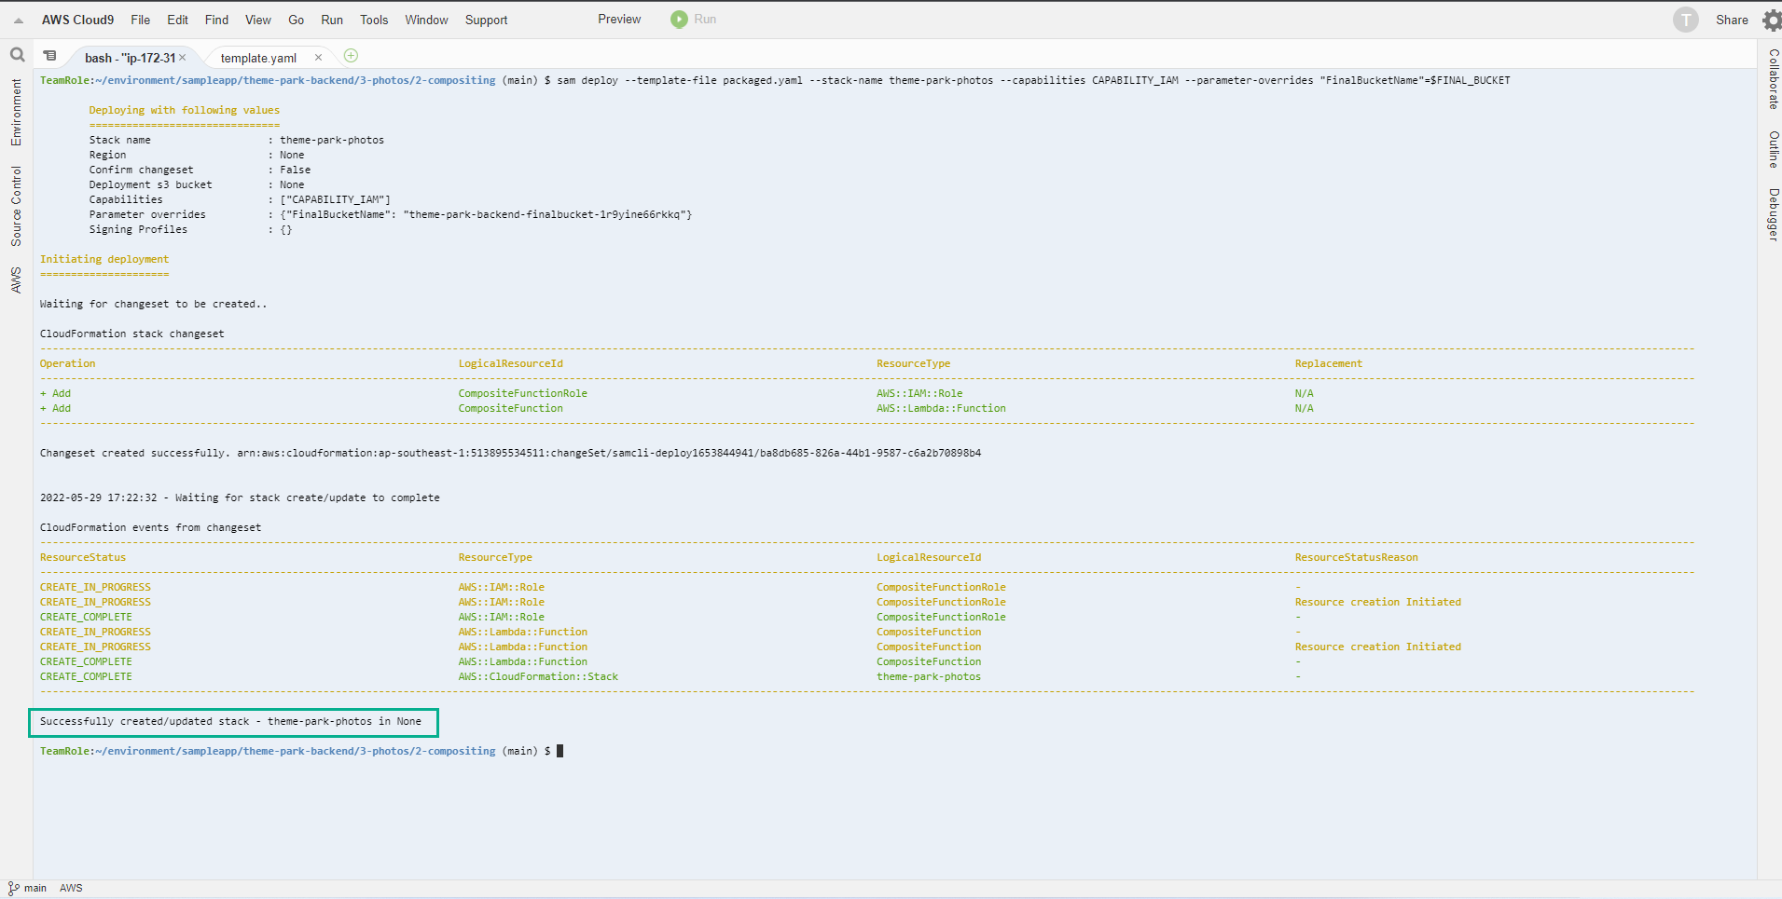
Task: Click 'AWS::CloudFormation::Stack' resource type
Action: 538,676
